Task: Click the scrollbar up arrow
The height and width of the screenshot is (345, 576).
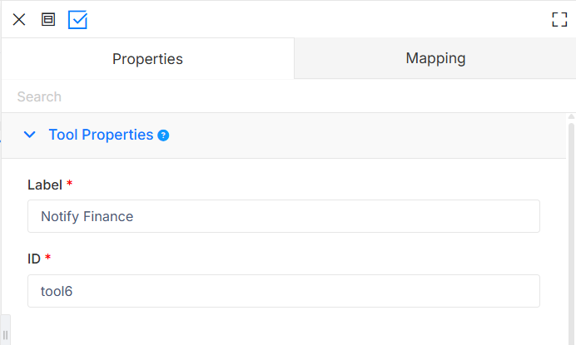Action: point(571,116)
